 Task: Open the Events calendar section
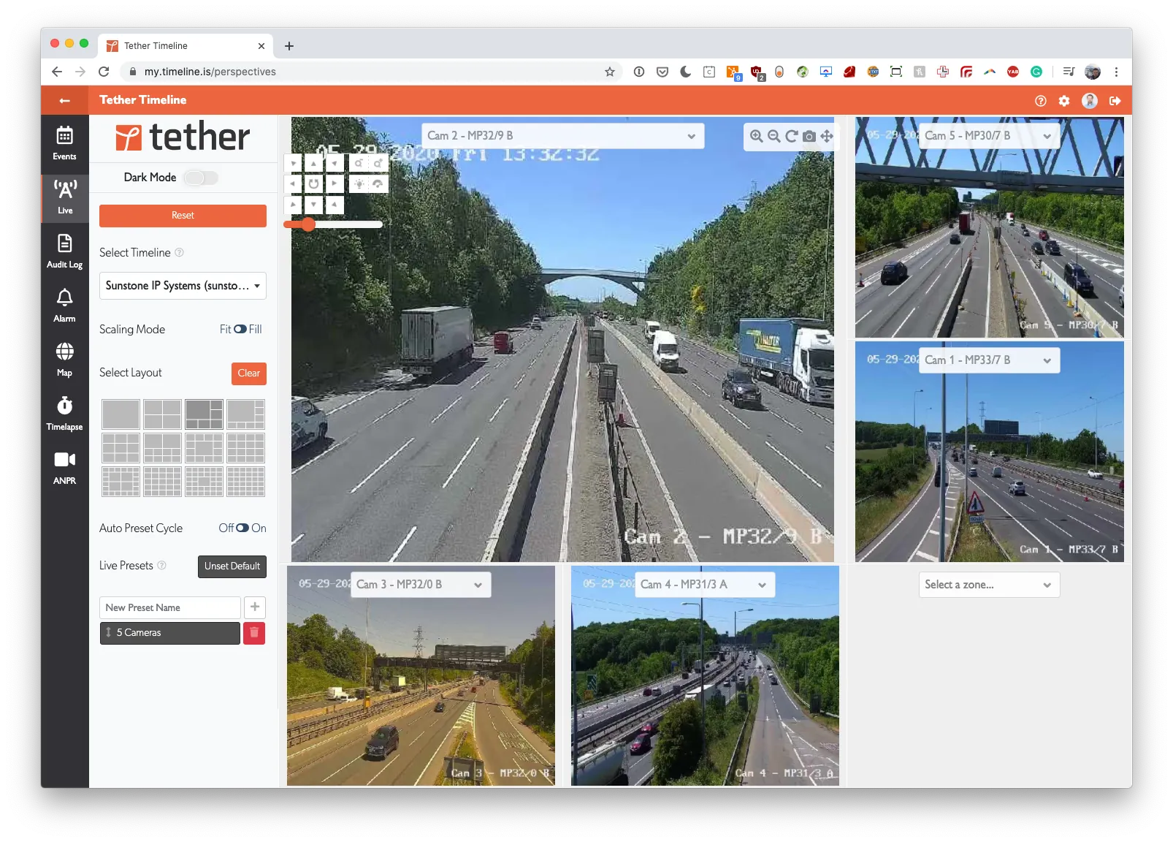(64, 143)
